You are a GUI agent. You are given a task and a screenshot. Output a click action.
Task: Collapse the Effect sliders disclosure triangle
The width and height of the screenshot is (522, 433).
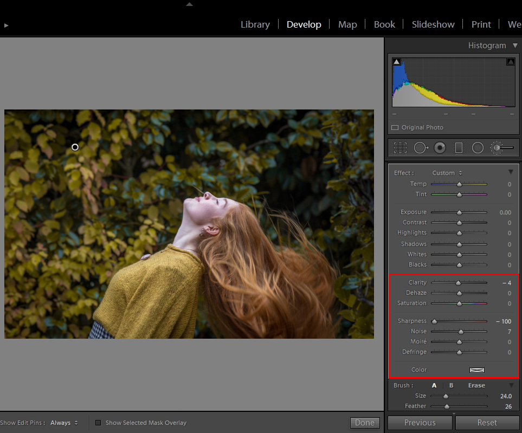click(511, 172)
